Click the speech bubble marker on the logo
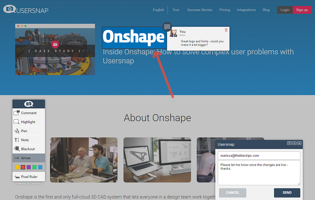The height and width of the screenshot is (200, 315). tap(167, 27)
